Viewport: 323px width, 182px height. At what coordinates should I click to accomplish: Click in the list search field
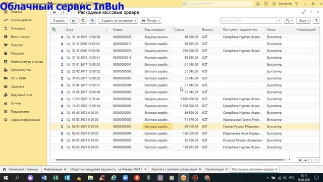(x=248, y=21)
